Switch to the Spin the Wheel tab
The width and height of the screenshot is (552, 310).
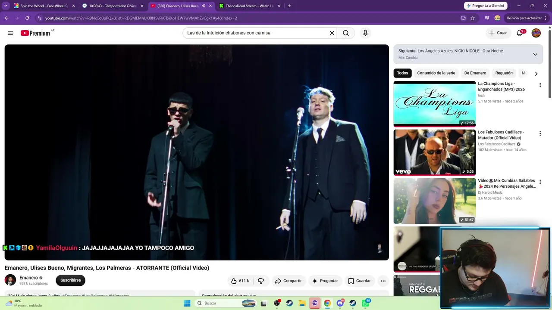[x=44, y=6]
